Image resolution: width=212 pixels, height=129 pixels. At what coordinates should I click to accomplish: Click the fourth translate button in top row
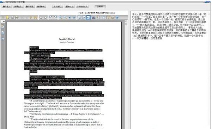point(41,6)
